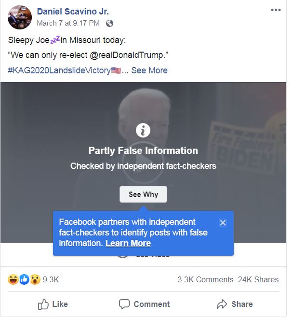Screen dimensions: 293x318
Task: Click the public globe privacy icon
Action: 109,23
